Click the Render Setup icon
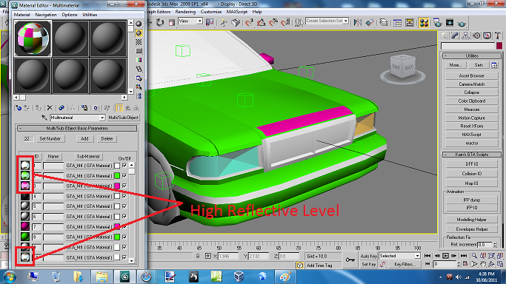Screen dimensions: 506x284 click(x=438, y=22)
